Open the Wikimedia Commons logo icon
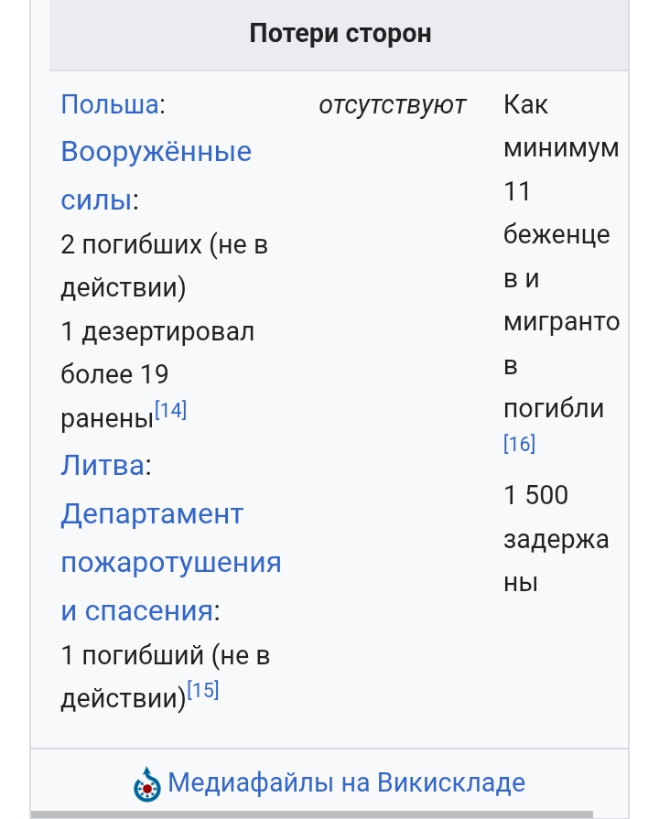The height and width of the screenshot is (819, 659). pos(146,784)
